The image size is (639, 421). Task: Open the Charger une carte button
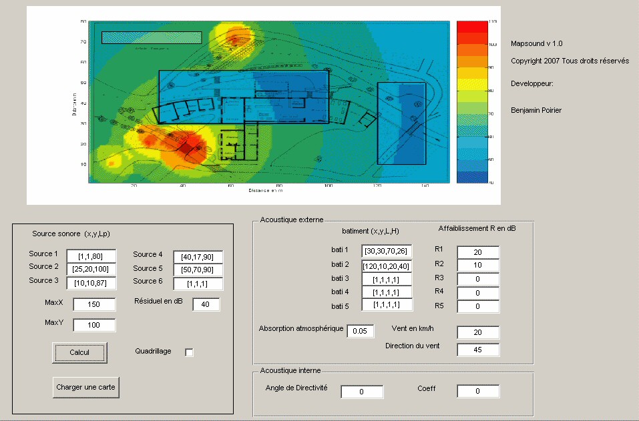85,387
